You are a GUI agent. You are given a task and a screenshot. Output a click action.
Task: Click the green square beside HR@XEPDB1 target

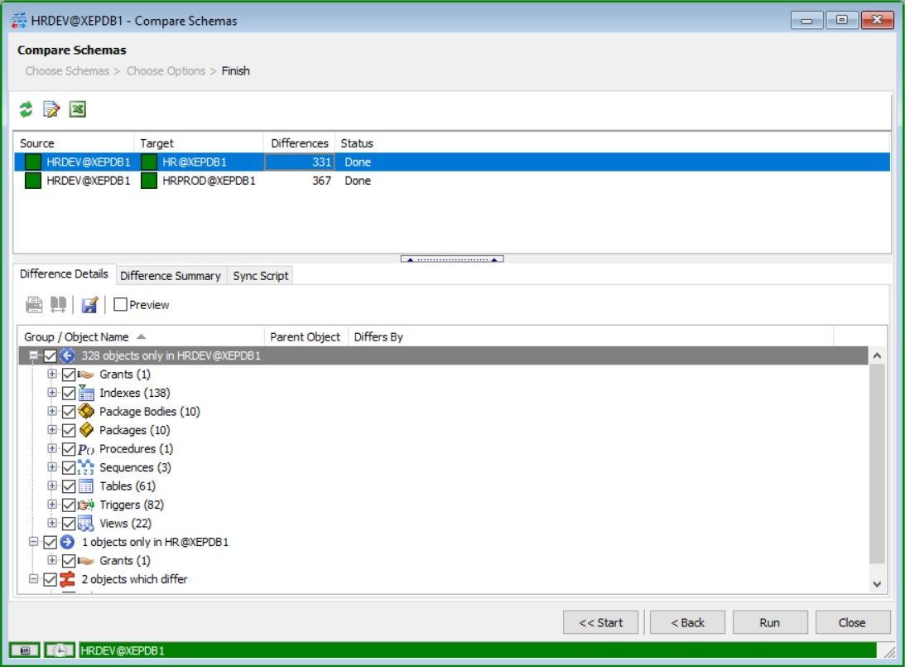pos(149,162)
